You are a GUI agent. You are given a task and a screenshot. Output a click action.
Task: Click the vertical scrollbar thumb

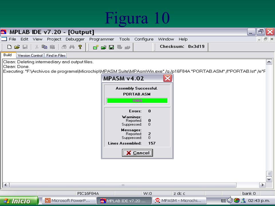tap(269, 173)
